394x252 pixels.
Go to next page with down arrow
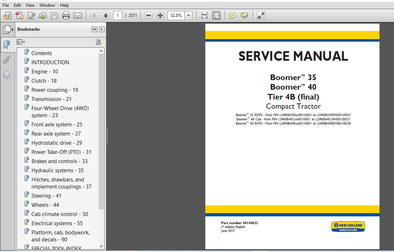[x=106, y=16]
